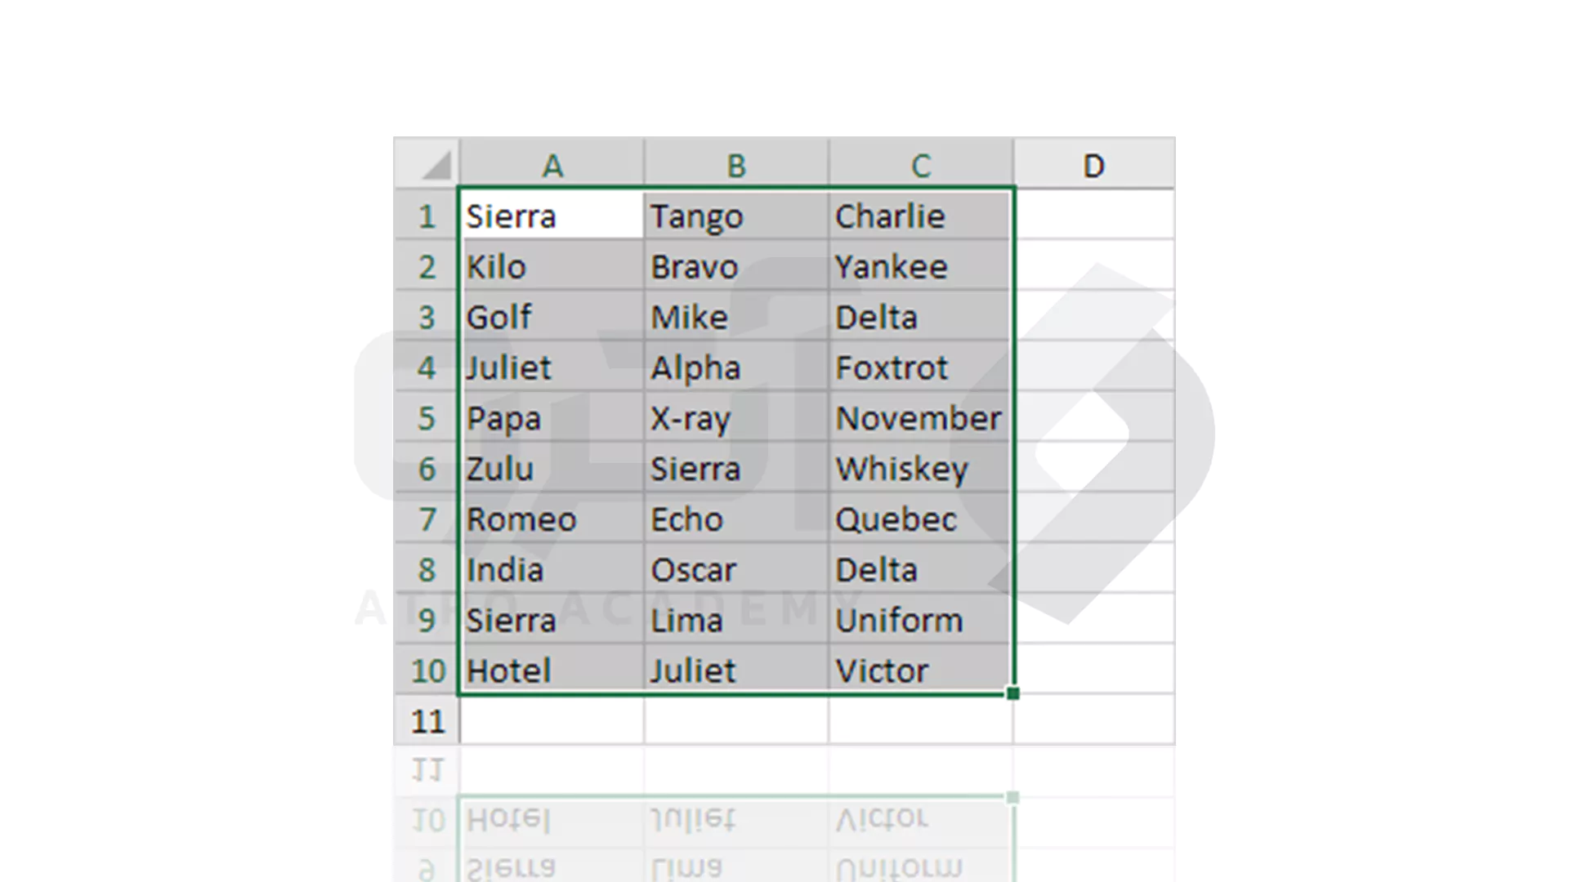This screenshot has width=1569, height=882.
Task: Select column A header
Action: (552, 164)
